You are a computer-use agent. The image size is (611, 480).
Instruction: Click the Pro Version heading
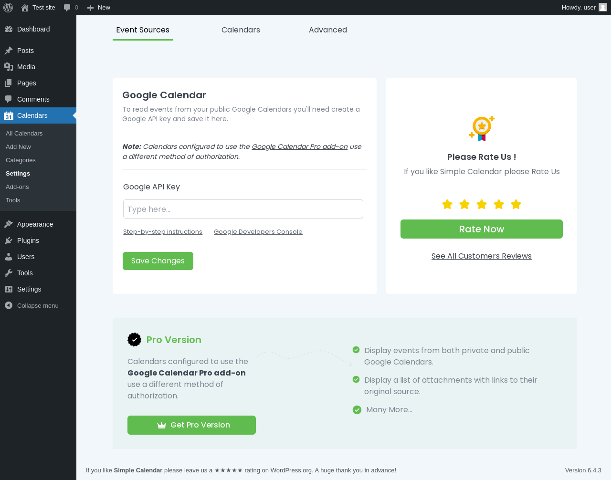[x=174, y=340]
